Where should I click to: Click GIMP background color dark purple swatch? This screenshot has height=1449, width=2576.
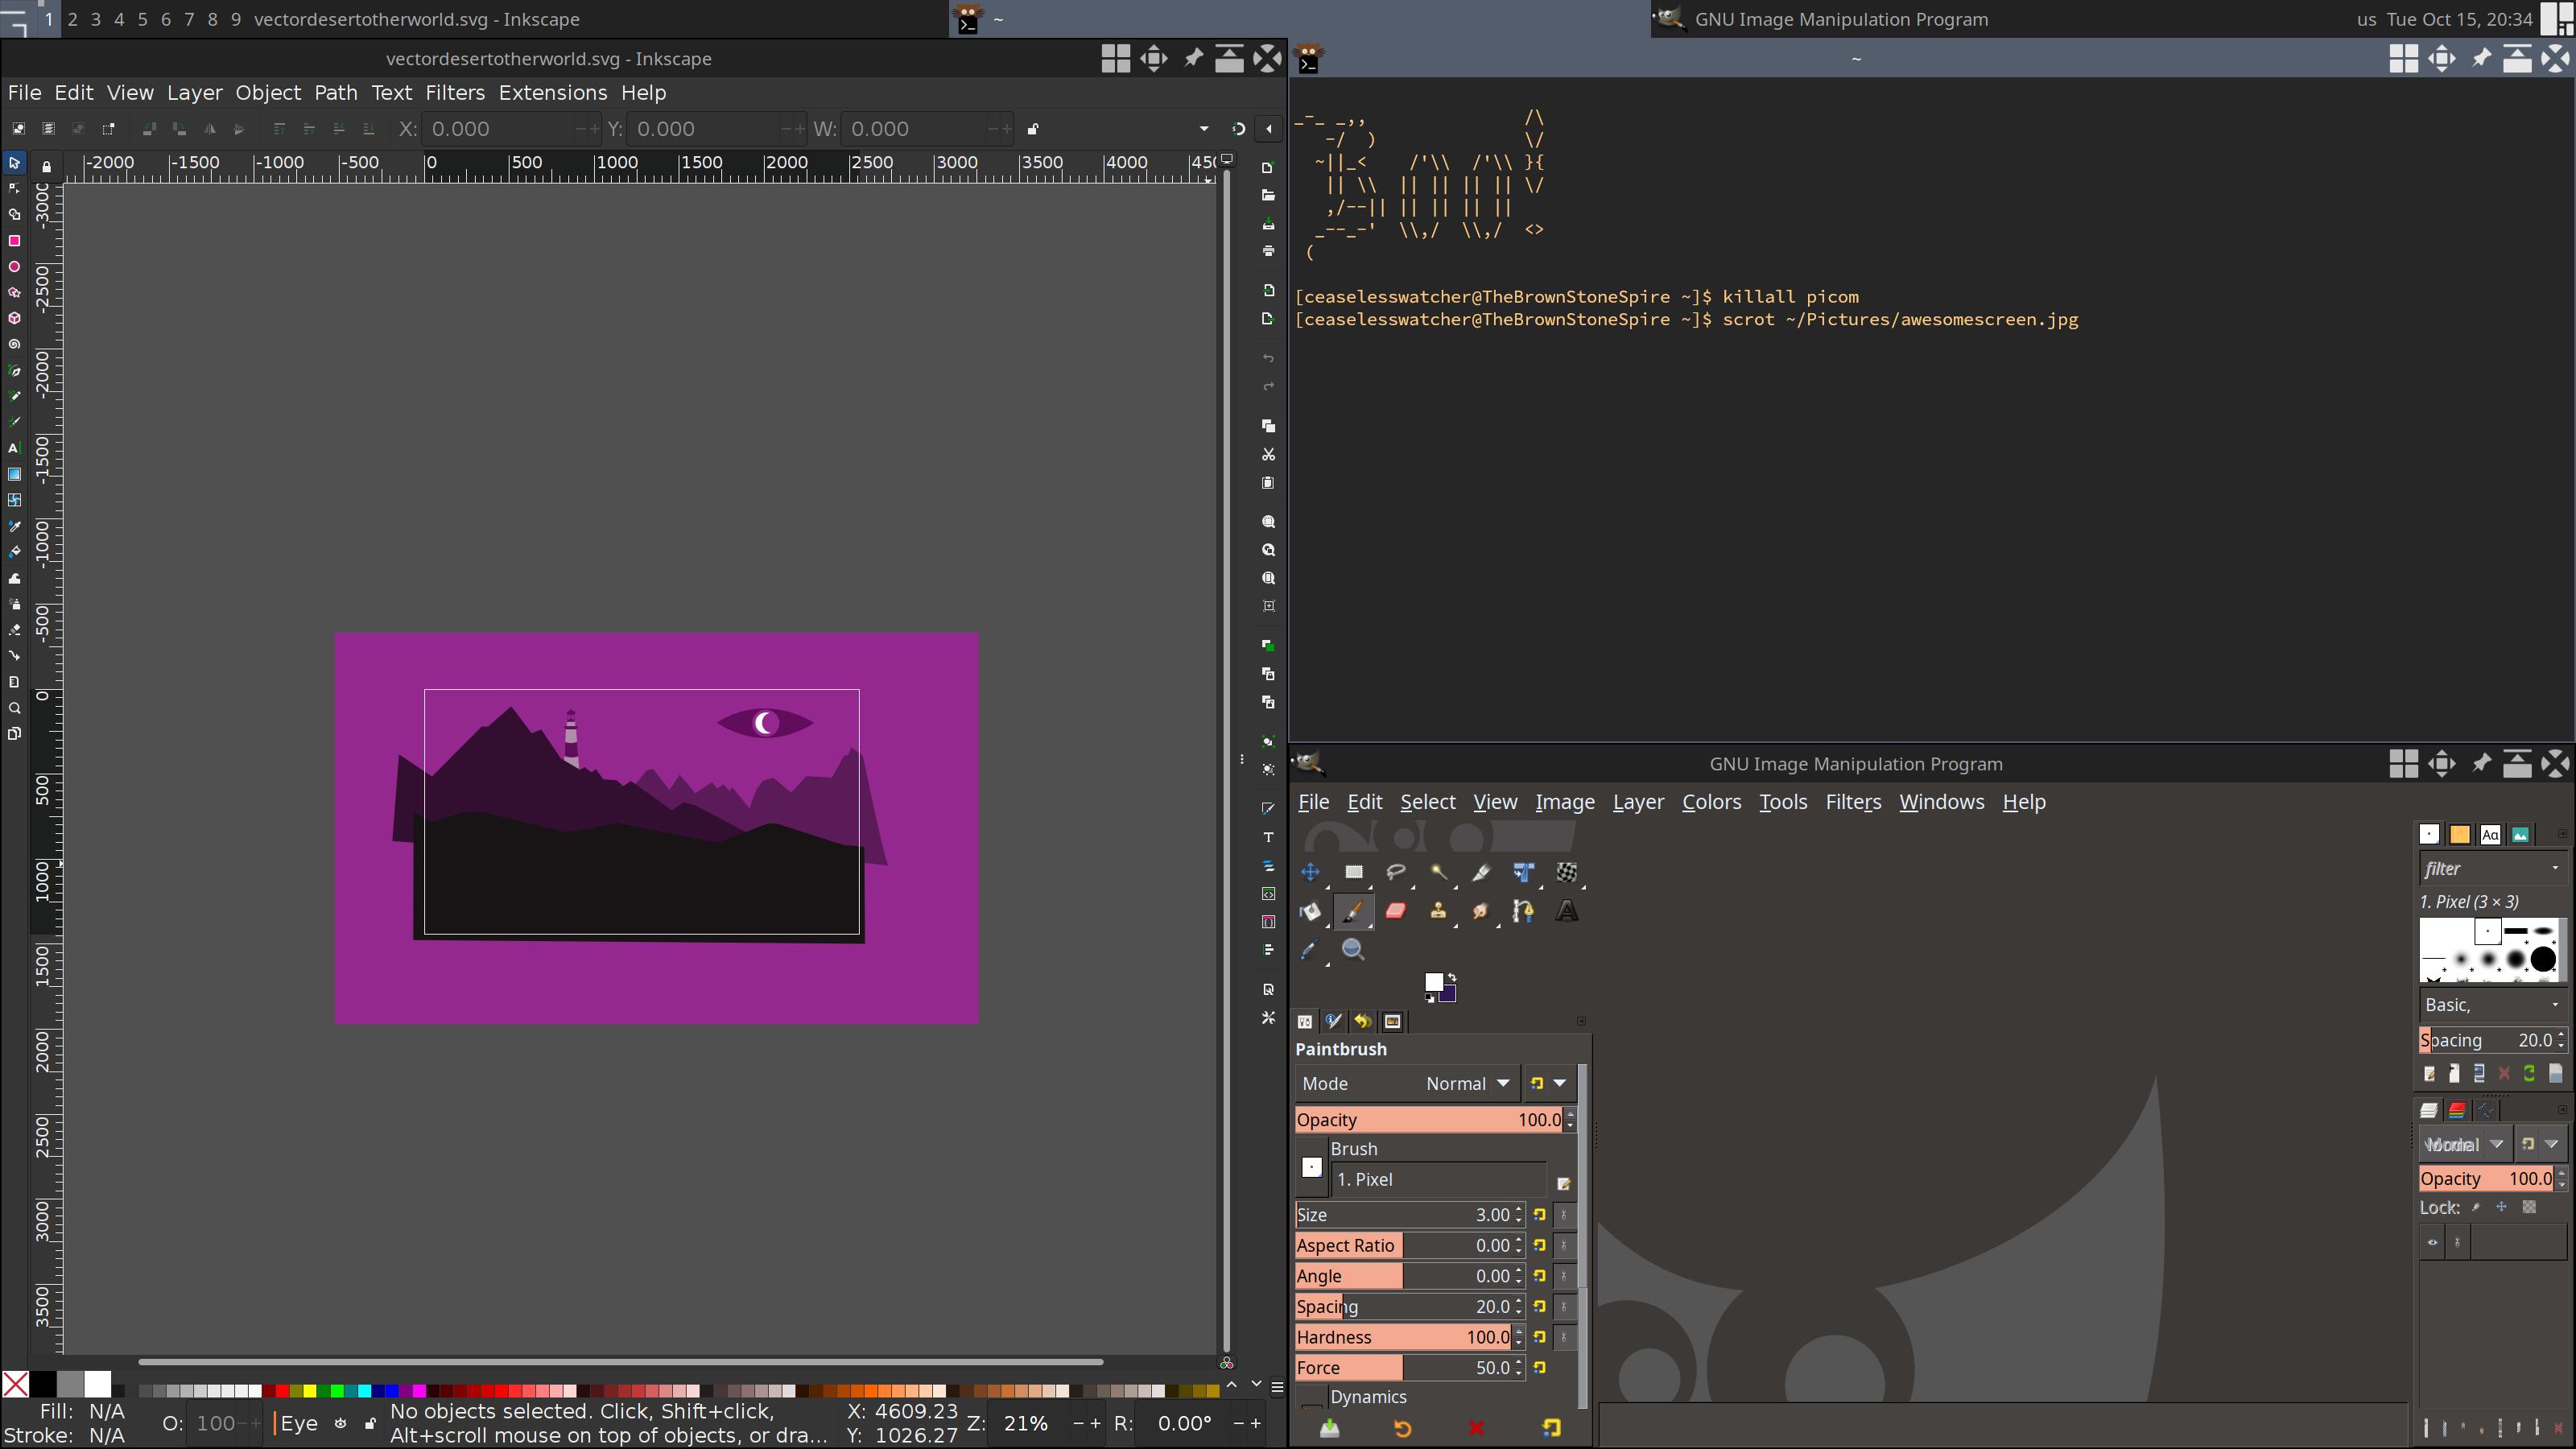[x=1447, y=993]
